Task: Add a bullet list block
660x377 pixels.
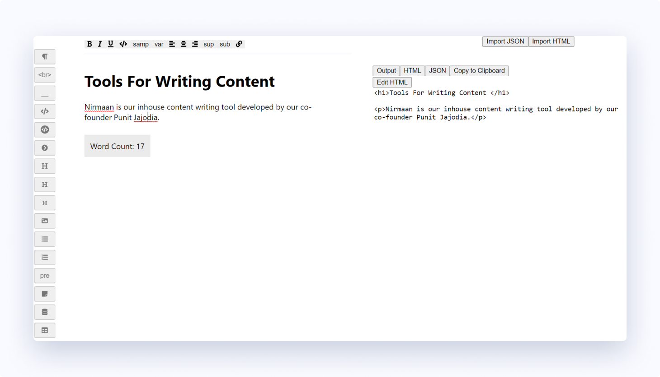Action: point(45,239)
